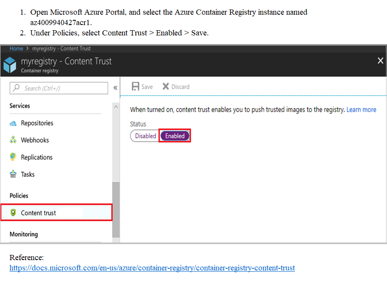Click the search magnifier icon

16,88
